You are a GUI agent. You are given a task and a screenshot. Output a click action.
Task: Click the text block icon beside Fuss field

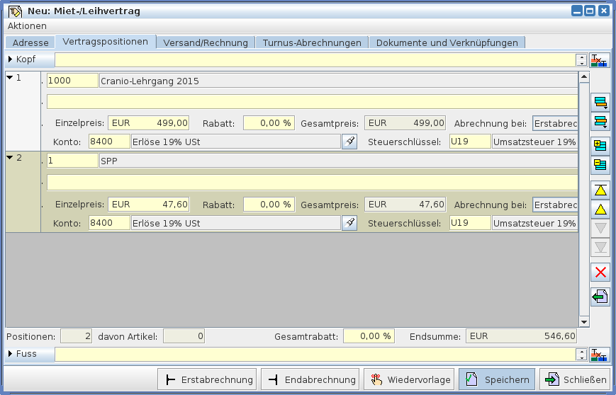tap(599, 354)
